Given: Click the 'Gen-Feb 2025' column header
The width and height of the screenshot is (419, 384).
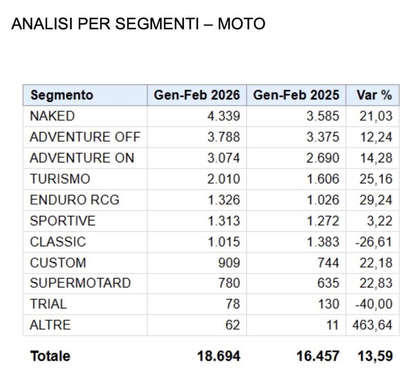Looking at the screenshot, I should click(296, 95).
